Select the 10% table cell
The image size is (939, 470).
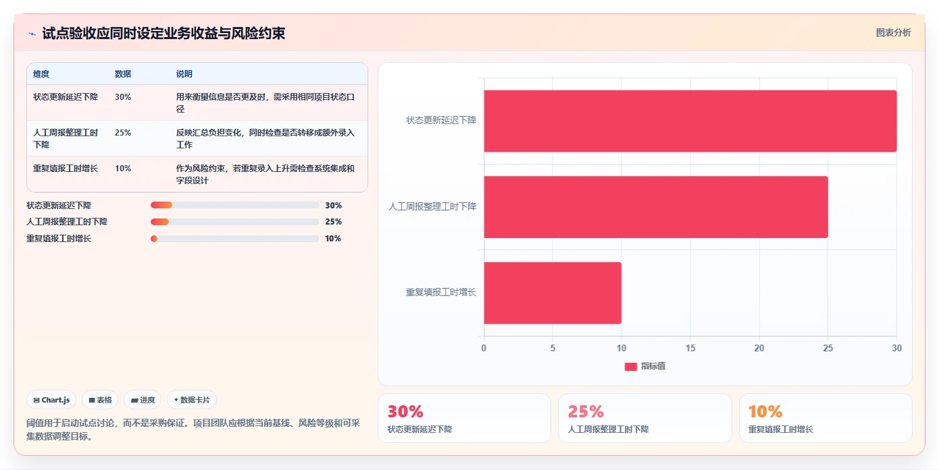coord(123,169)
